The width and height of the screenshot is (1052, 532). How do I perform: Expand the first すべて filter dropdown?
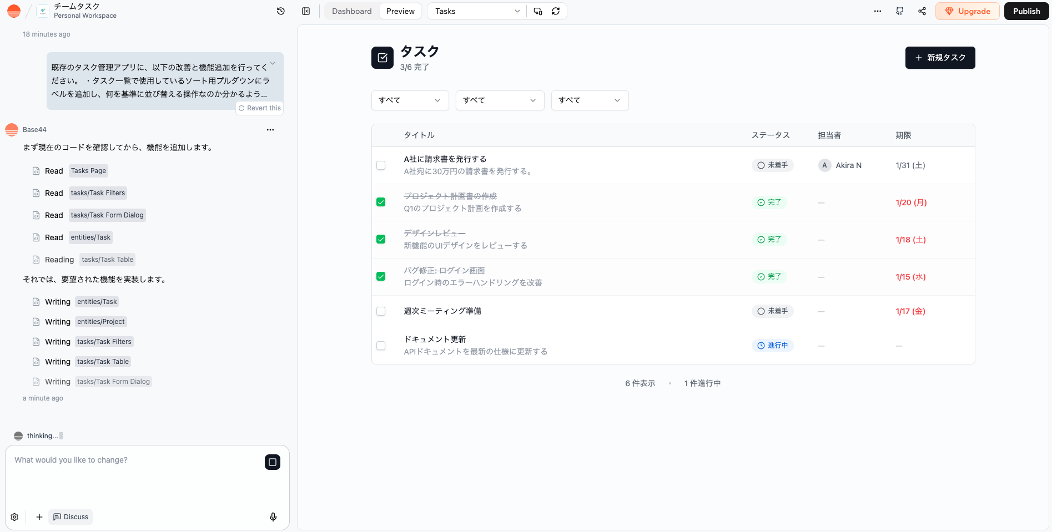pos(410,100)
